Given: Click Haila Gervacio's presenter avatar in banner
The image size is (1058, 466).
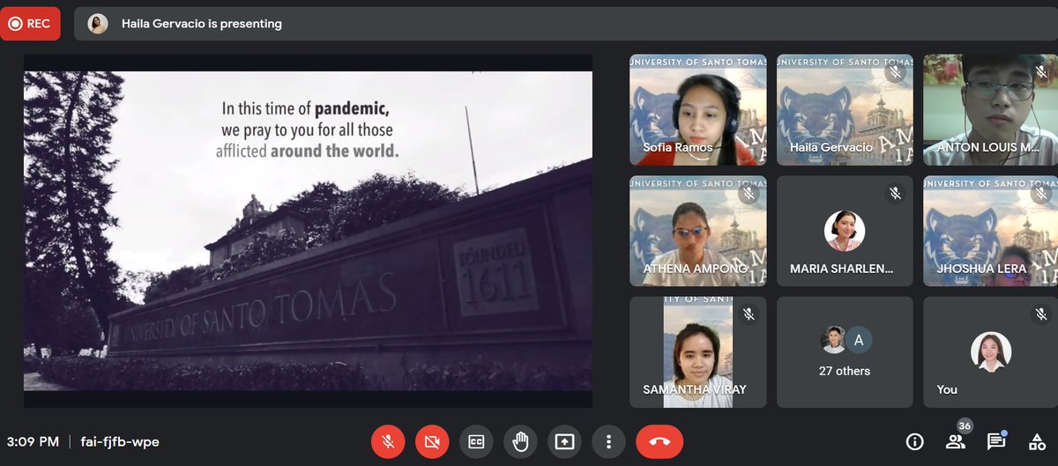Looking at the screenshot, I should coord(98,24).
